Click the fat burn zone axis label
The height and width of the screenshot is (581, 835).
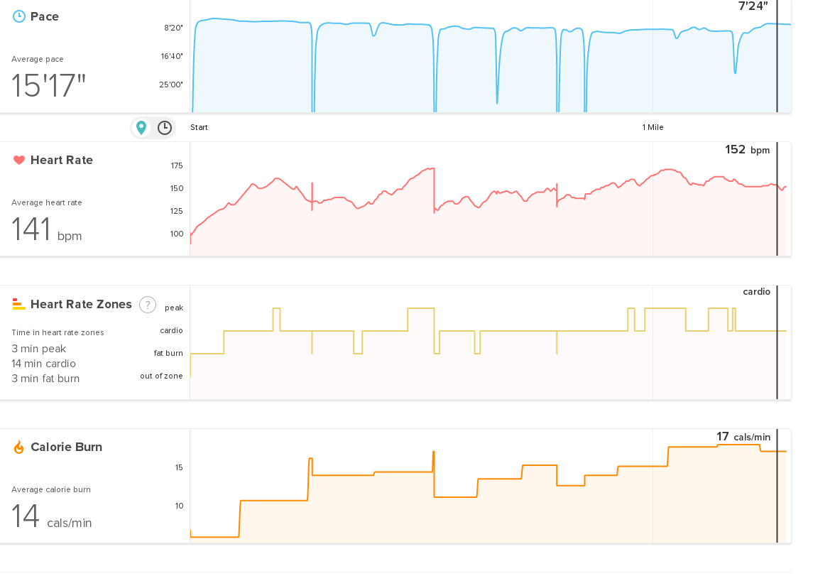(168, 353)
